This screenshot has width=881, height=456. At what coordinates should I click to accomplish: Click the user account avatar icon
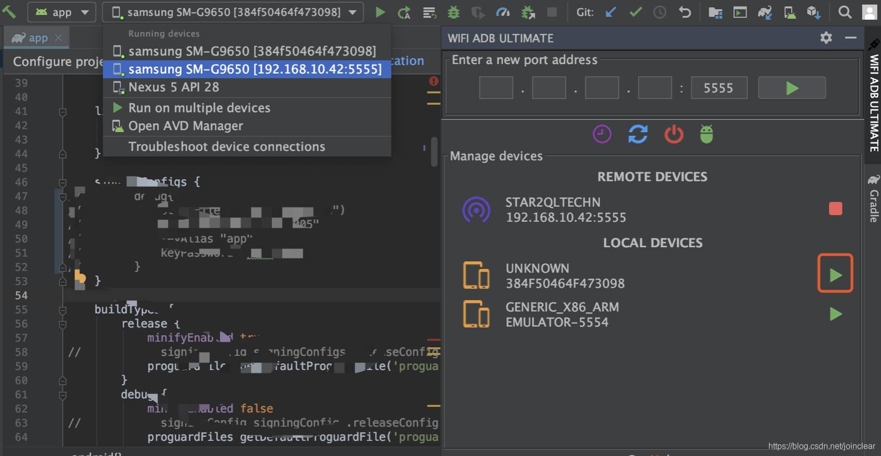click(x=870, y=12)
